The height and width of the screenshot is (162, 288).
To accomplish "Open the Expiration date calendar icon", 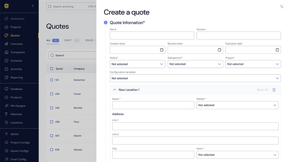I will [277, 50].
